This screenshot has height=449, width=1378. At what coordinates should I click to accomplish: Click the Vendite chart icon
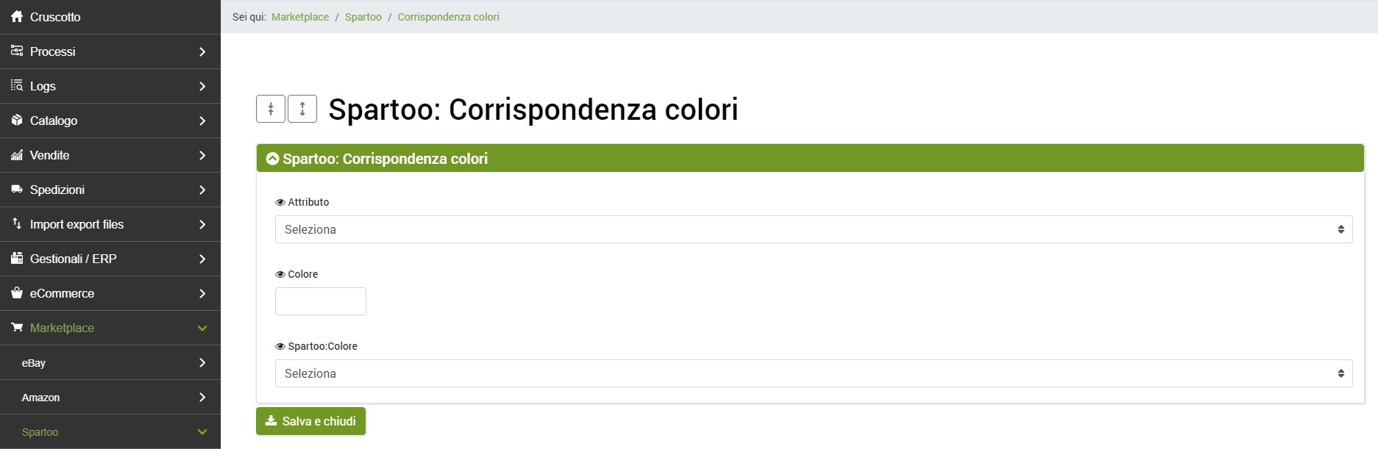[17, 154]
